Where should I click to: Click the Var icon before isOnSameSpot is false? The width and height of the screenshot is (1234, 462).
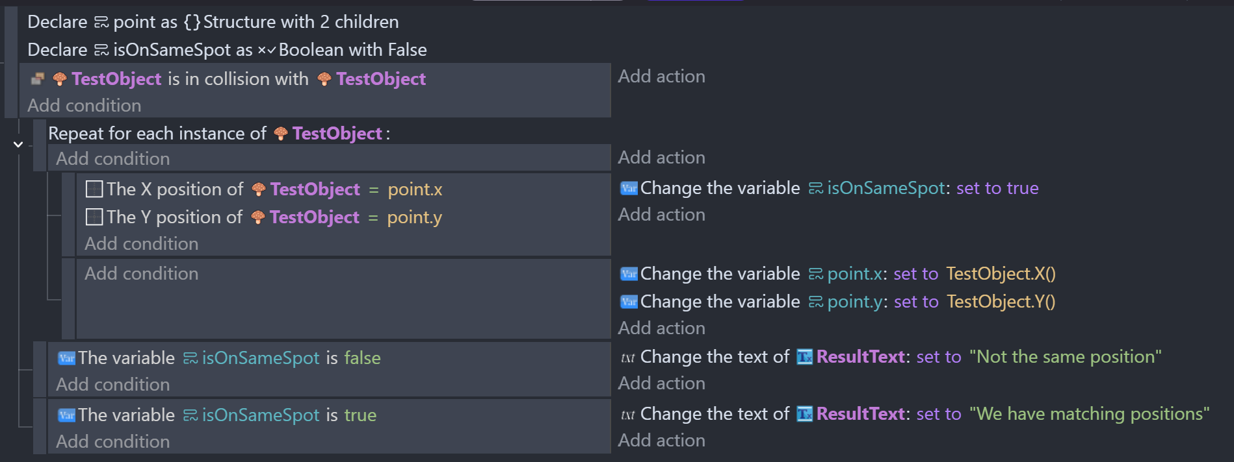66,358
